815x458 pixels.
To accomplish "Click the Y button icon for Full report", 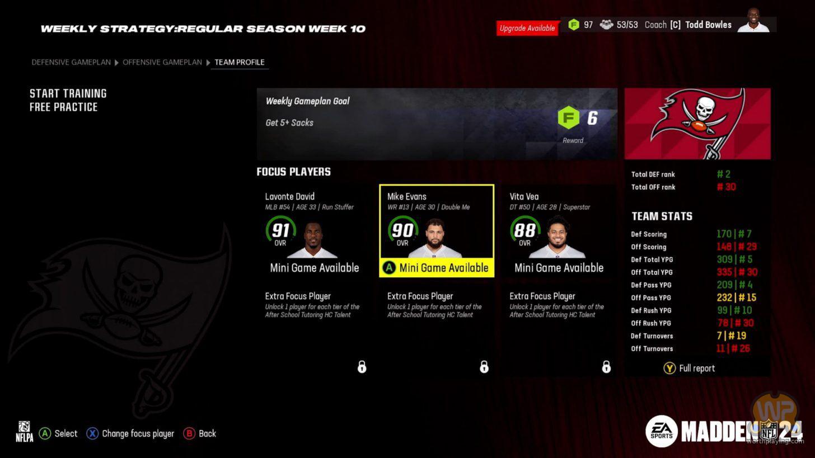I will point(669,368).
